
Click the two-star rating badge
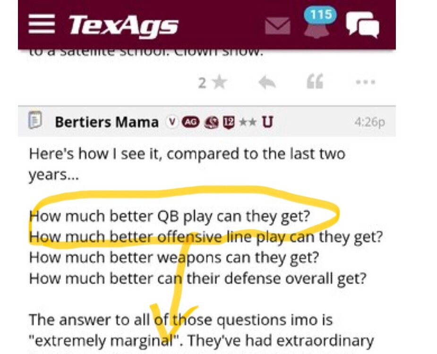click(247, 122)
